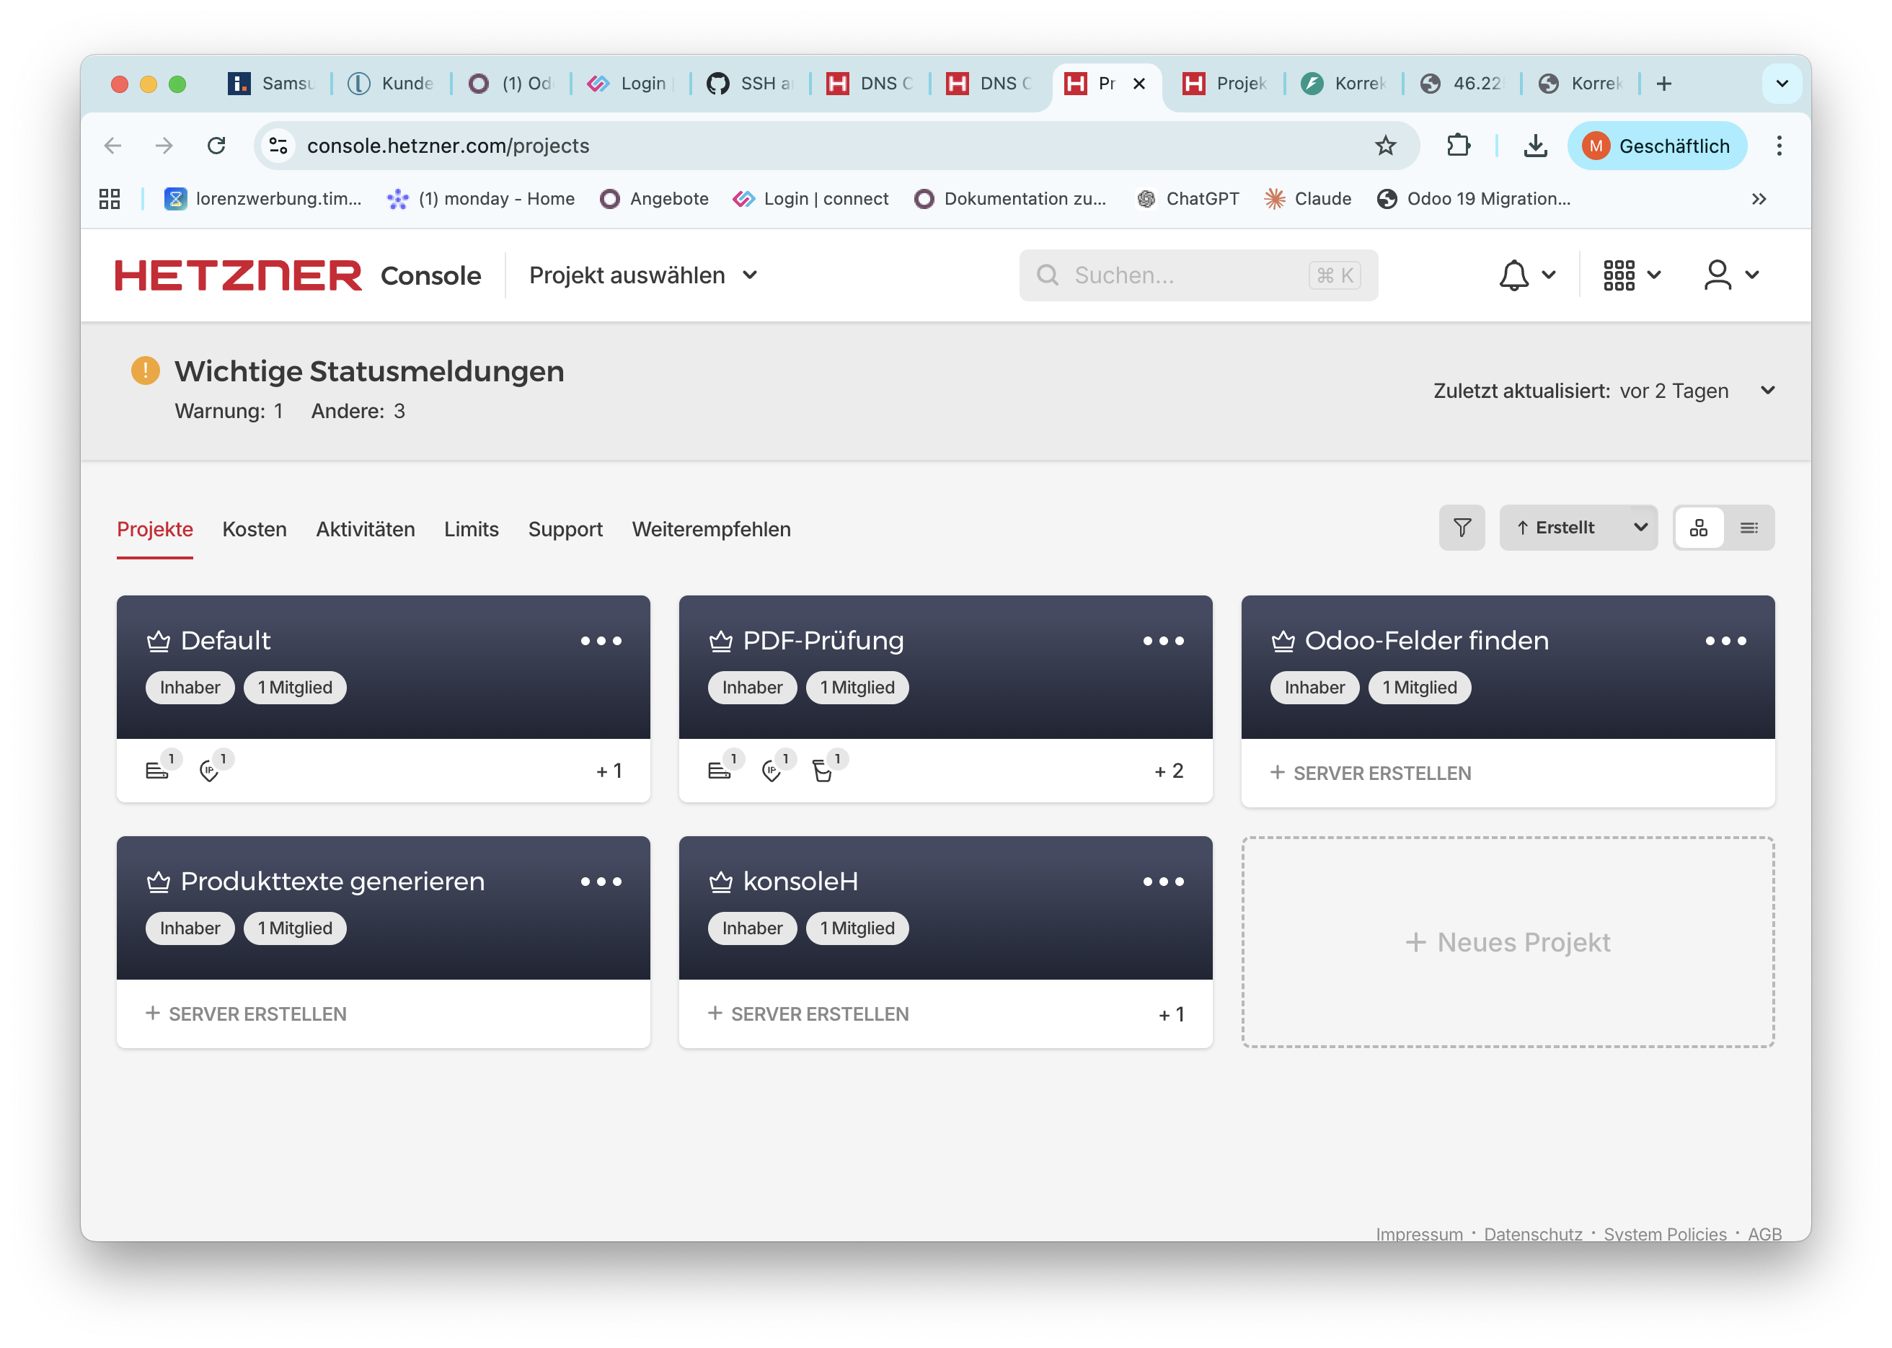Click the bucket icon in PDF-Prüfung project

click(822, 771)
